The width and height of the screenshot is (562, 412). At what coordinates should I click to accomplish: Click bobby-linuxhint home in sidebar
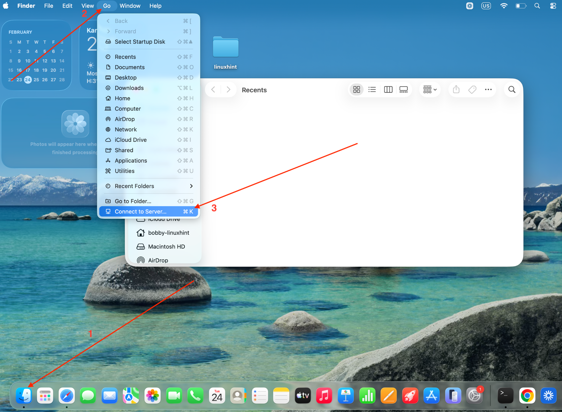(x=168, y=233)
